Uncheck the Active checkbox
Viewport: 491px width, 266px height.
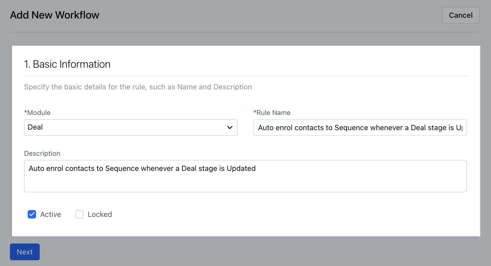(32, 214)
